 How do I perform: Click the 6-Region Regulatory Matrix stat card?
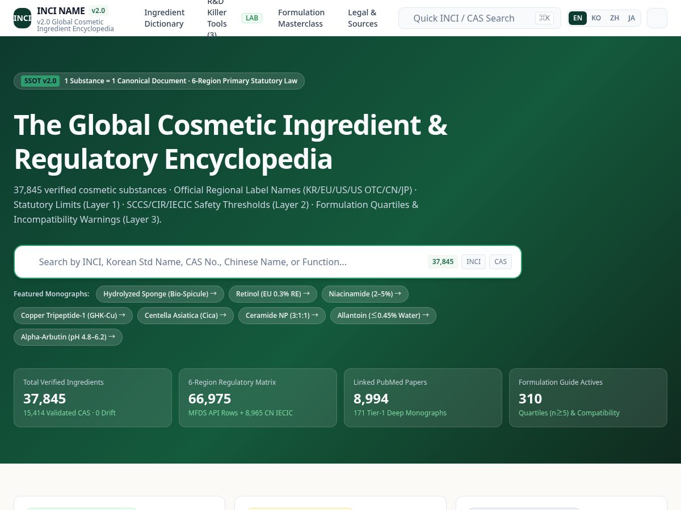[258, 398]
